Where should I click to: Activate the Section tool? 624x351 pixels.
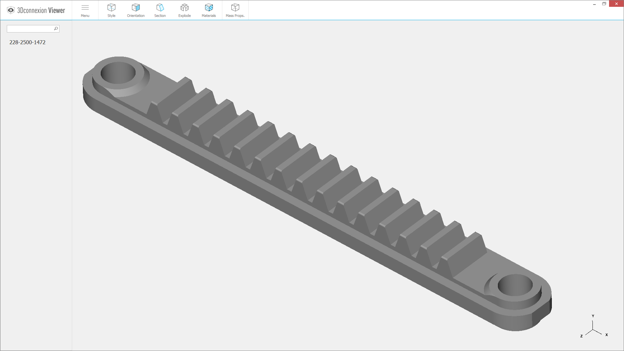[160, 10]
